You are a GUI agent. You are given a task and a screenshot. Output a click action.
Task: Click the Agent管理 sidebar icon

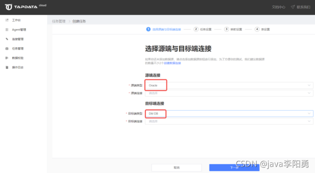click(x=7, y=29)
